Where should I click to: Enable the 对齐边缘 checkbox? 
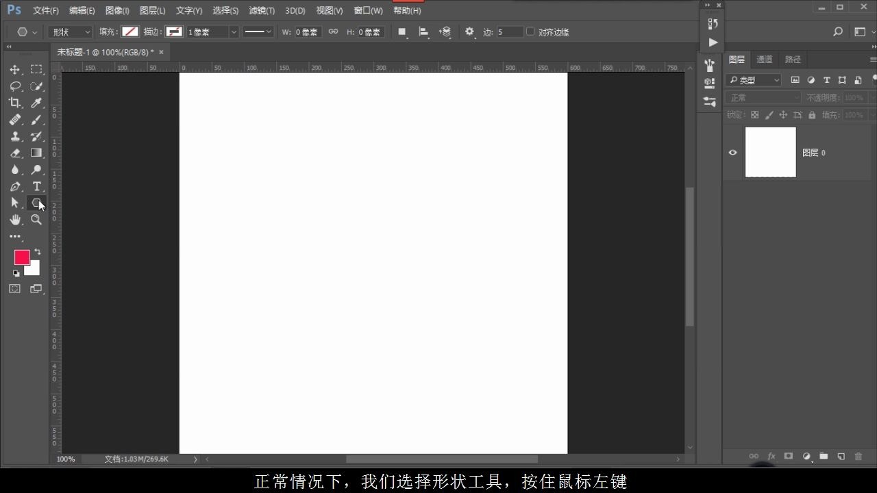[530, 31]
